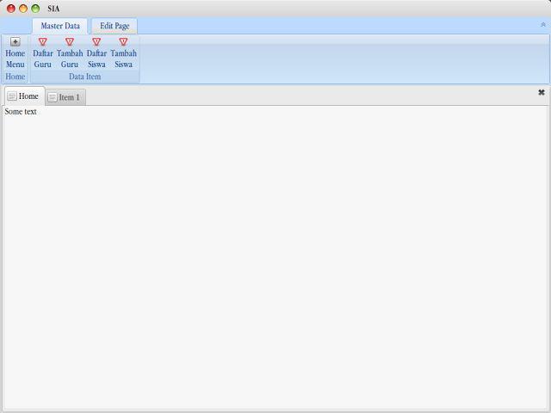Select the Tambah Guru ribbon button

70,53
